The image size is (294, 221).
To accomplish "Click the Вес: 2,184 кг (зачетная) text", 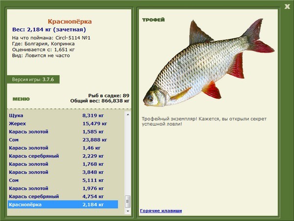I will (49, 29).
